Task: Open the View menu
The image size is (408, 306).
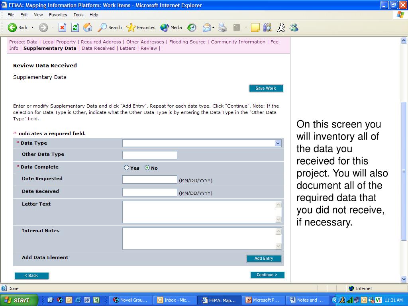Action: pos(38,15)
